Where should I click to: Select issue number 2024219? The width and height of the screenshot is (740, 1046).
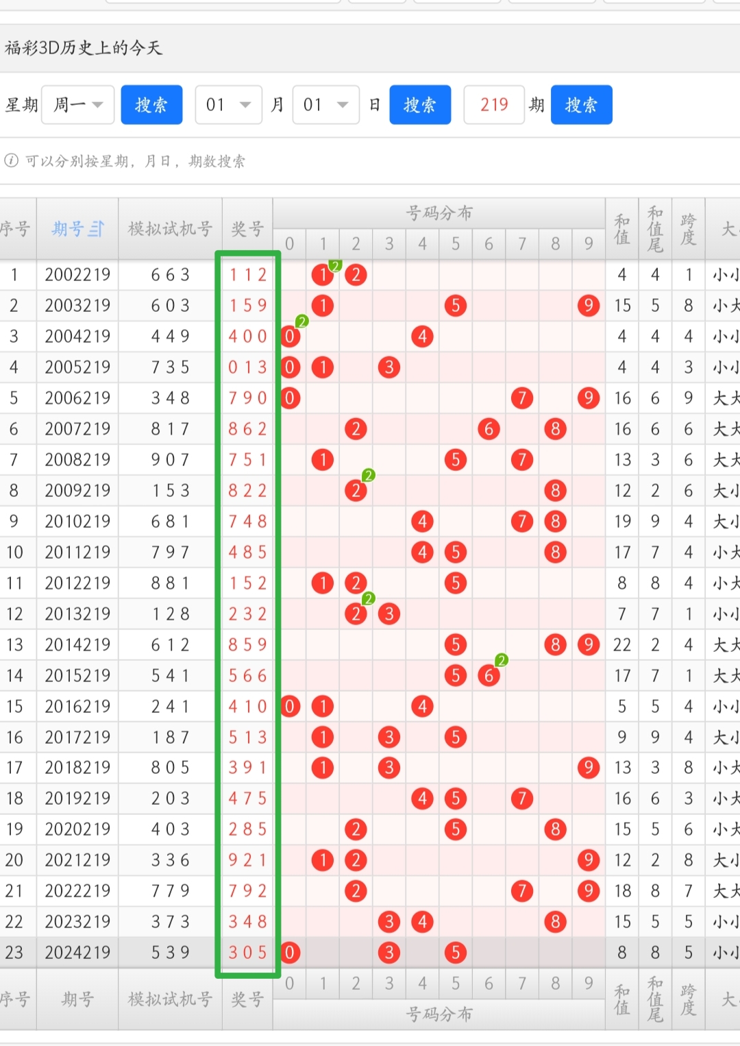click(77, 953)
